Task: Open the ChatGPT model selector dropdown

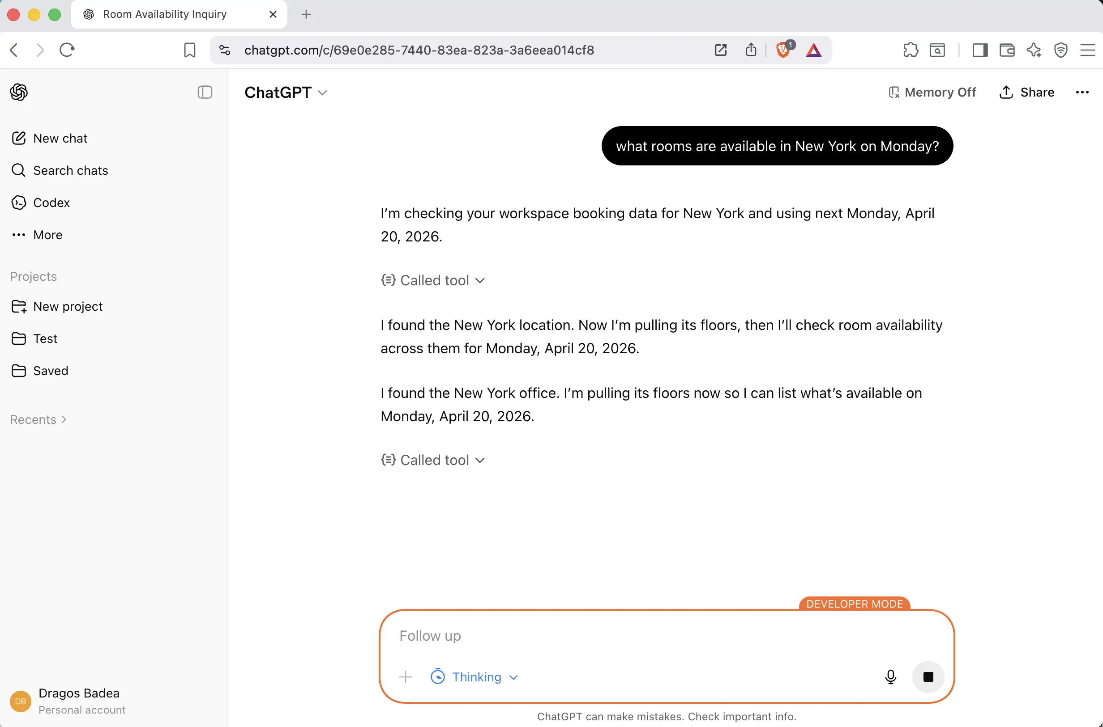Action: 286,92
